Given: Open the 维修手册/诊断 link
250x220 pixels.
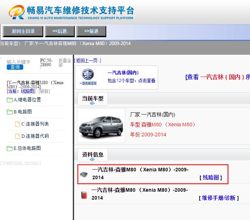Looking at the screenshot, I should 219,198.
